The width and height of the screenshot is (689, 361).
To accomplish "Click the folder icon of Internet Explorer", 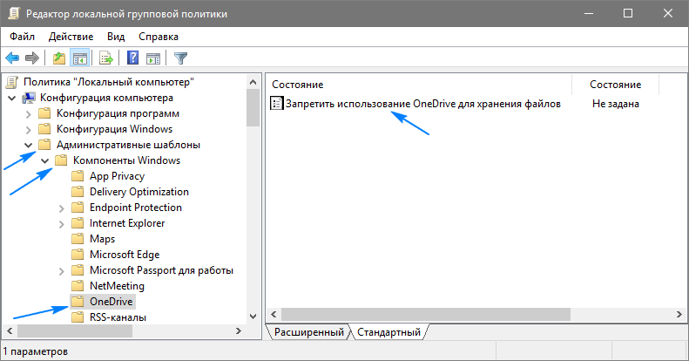I will click(x=78, y=223).
